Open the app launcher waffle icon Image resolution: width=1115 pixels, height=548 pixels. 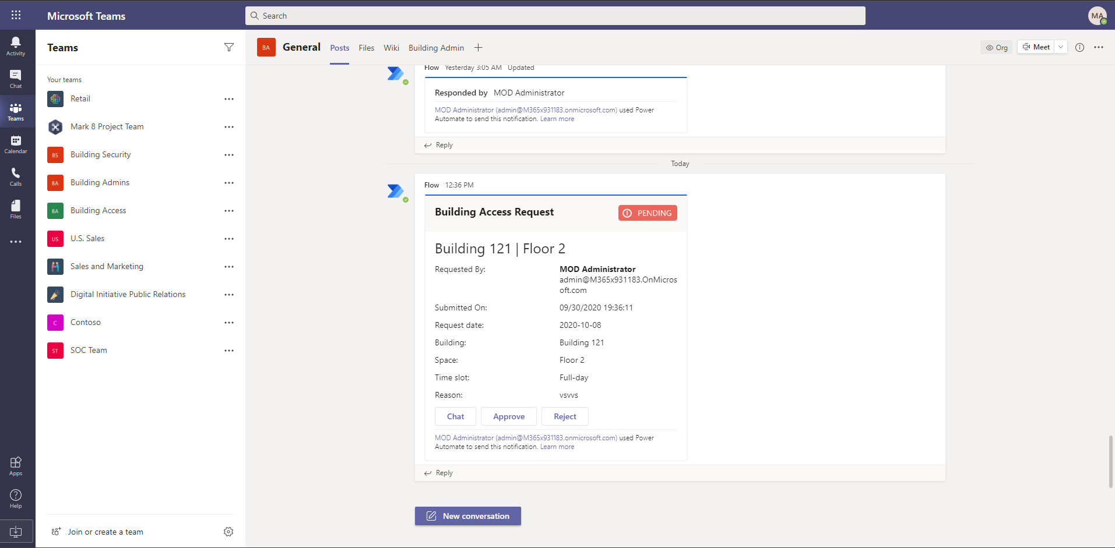pyautogui.click(x=16, y=15)
